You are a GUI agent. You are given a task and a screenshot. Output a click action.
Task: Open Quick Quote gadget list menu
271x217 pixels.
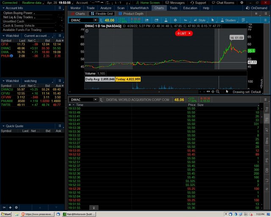pyautogui.click(x=60, y=126)
